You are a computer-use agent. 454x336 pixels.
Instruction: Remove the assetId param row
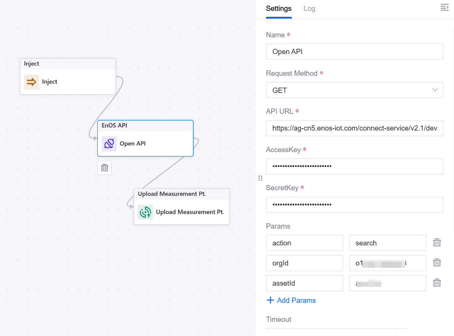click(x=437, y=283)
